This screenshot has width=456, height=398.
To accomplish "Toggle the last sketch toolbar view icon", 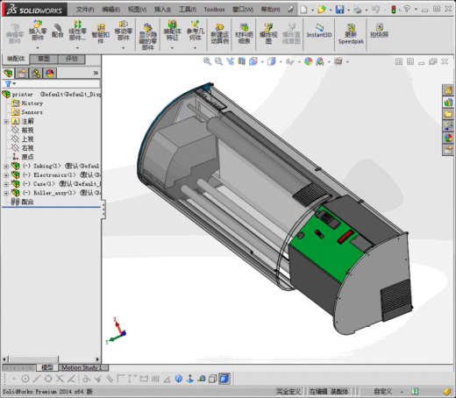I will 224,379.
